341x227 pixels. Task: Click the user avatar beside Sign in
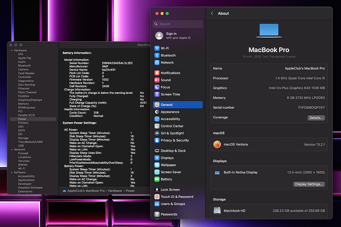click(159, 36)
